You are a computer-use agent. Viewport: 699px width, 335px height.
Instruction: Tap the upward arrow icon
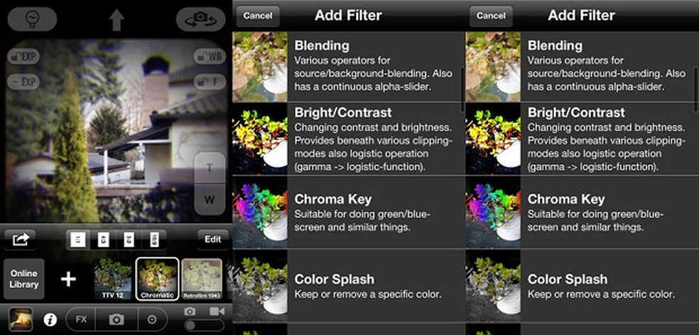point(116,20)
